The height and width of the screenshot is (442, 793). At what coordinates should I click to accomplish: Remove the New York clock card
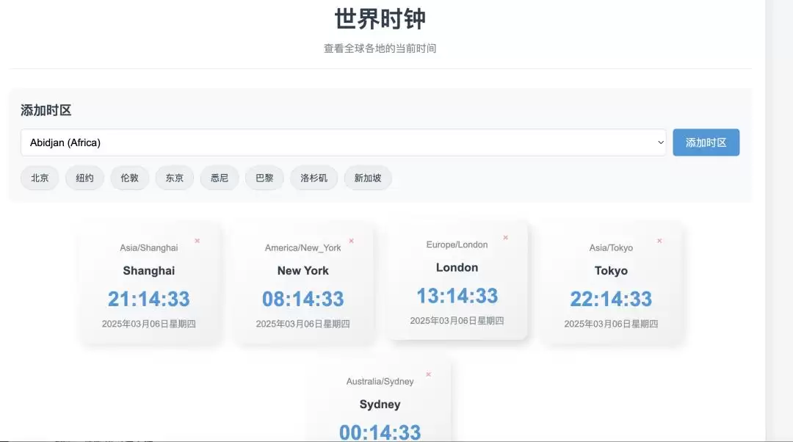point(352,241)
